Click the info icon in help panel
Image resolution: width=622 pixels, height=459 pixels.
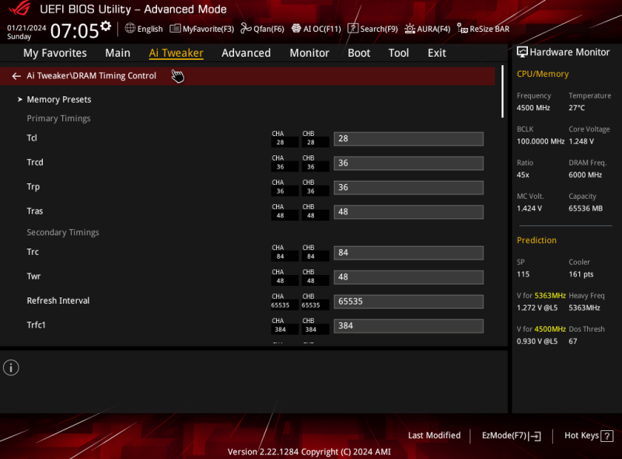tap(11, 368)
